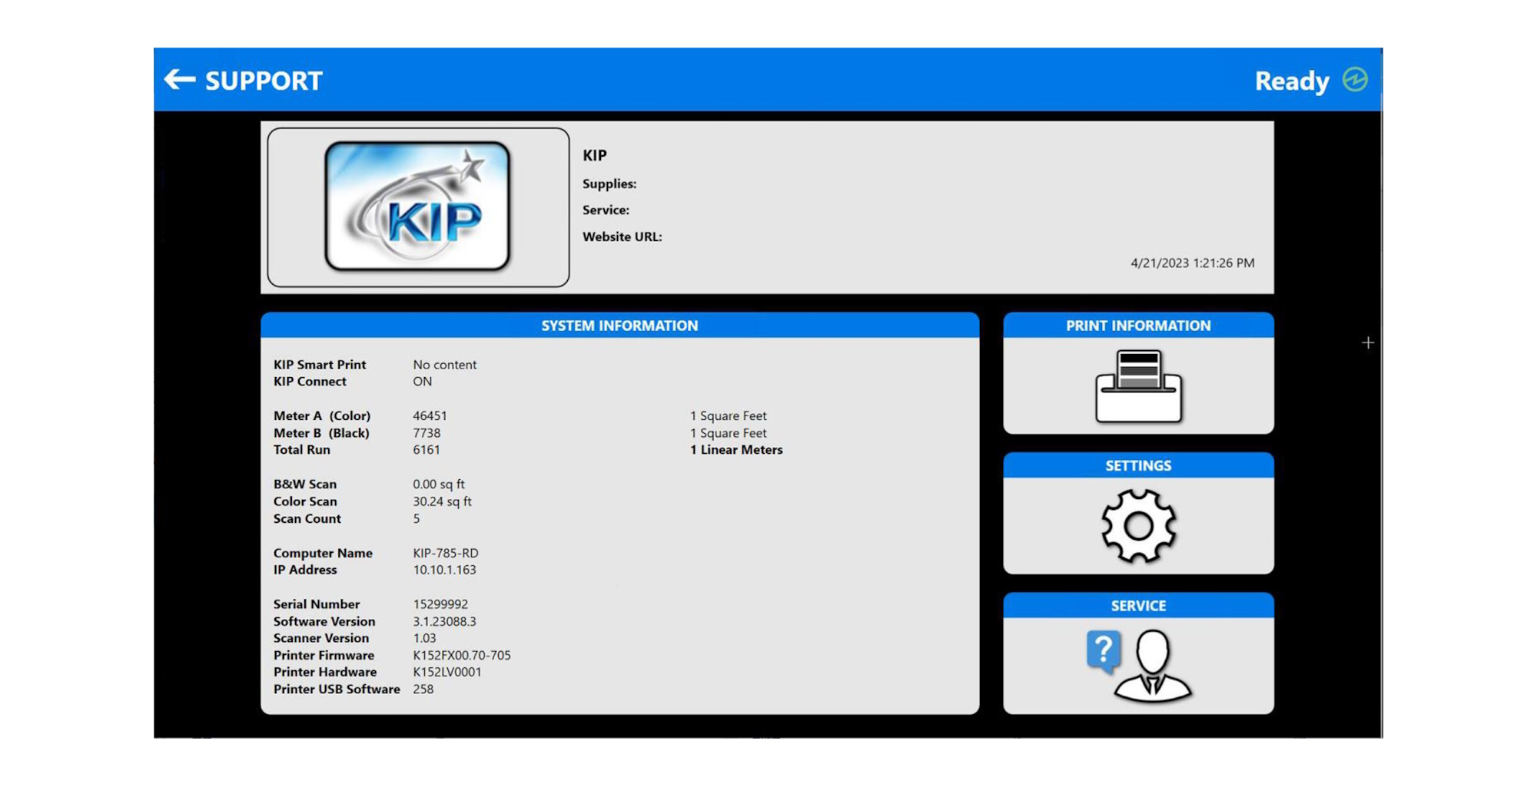Click the Ready status text
The image size is (1537, 787).
1292,81
